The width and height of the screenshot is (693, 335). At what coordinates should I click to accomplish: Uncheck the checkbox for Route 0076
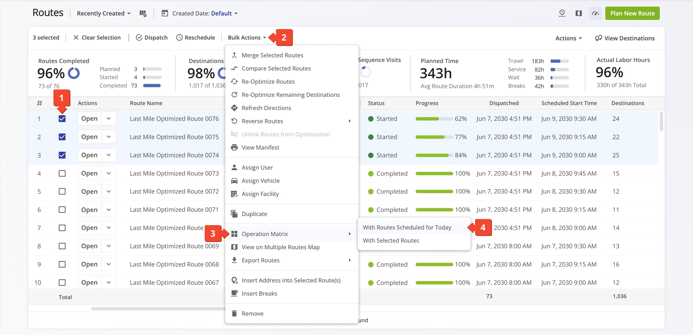tap(62, 119)
